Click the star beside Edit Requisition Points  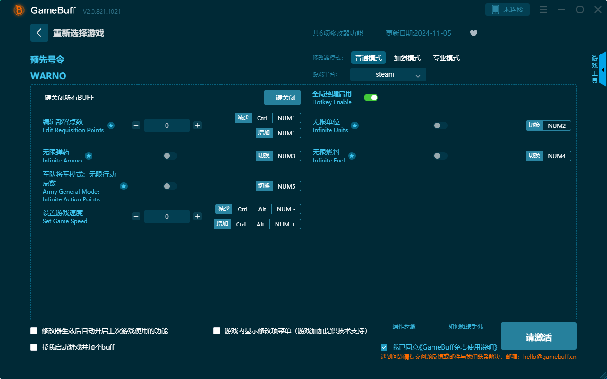pos(110,126)
